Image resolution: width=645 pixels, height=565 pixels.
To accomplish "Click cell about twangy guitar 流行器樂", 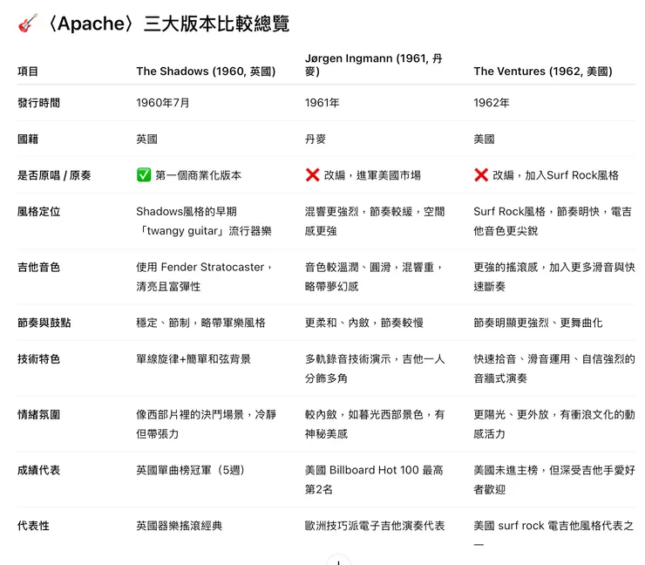I will pyautogui.click(x=204, y=221).
